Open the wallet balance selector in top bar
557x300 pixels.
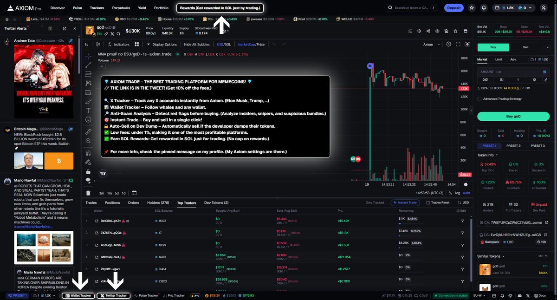(513, 8)
